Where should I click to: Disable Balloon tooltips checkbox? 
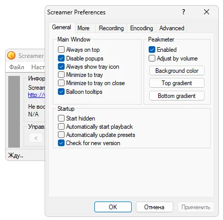[61, 92]
